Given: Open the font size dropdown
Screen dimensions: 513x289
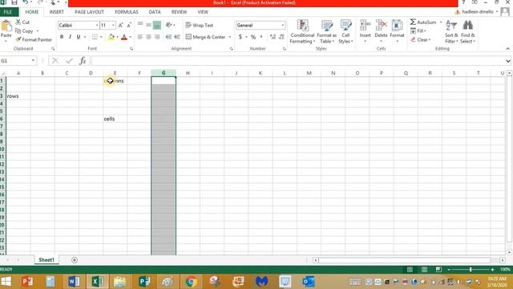Looking at the screenshot, I should click(x=113, y=25).
